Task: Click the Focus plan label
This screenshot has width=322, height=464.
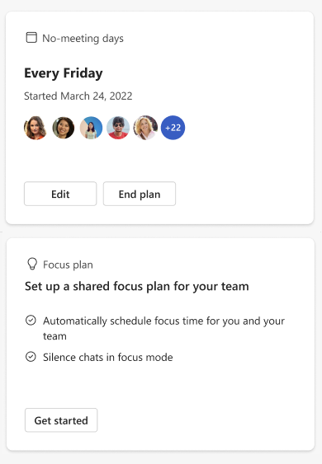Action: click(68, 265)
